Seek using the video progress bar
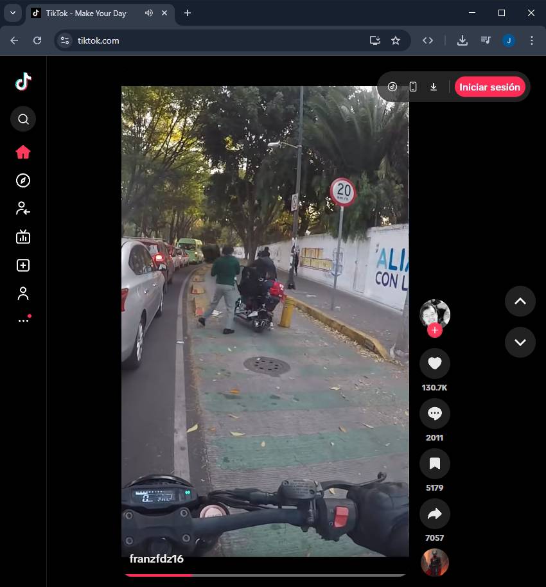The width and height of the screenshot is (546, 587). pyautogui.click(x=265, y=575)
